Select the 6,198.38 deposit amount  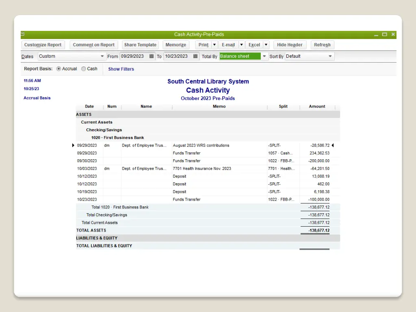(322, 192)
